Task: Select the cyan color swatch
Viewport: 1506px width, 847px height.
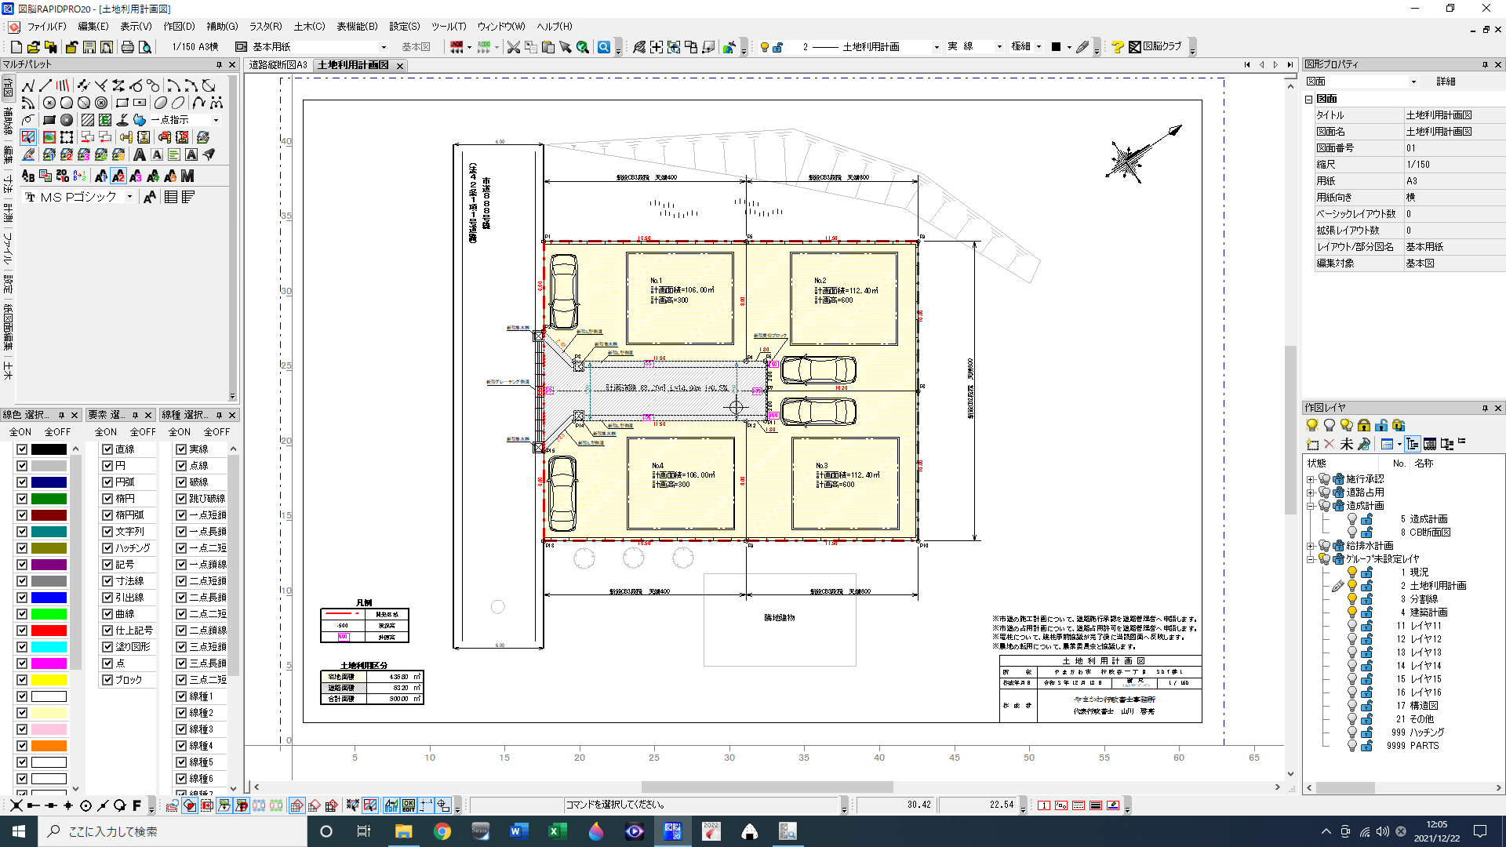Action: 49,647
